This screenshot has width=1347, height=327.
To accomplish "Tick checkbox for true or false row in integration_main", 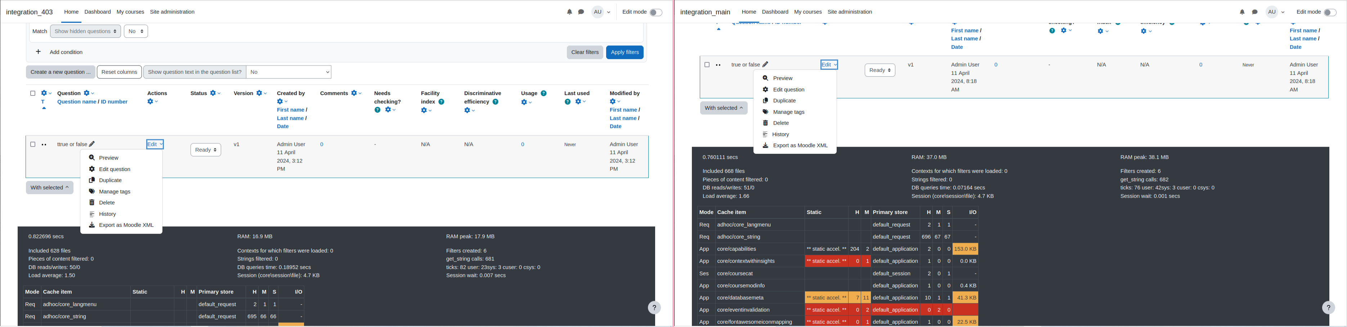I will click(x=706, y=65).
